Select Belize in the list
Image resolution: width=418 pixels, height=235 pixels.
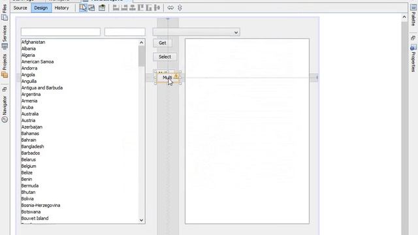tap(27, 172)
